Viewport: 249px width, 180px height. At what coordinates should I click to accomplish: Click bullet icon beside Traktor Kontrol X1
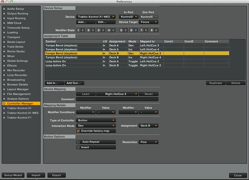point(4,108)
